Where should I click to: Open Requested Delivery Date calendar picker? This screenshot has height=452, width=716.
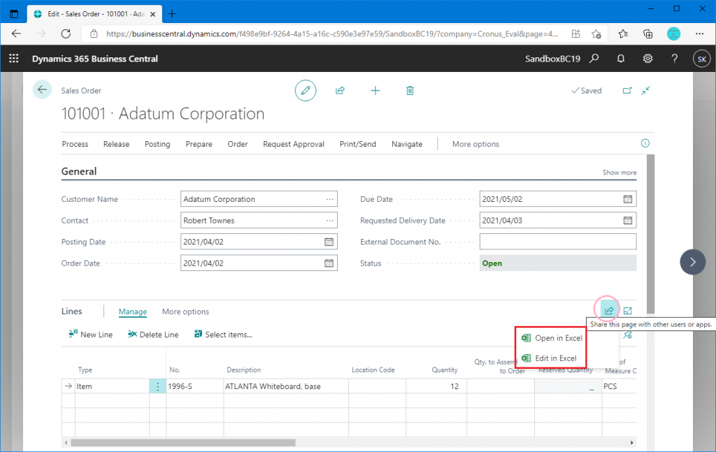coord(628,220)
